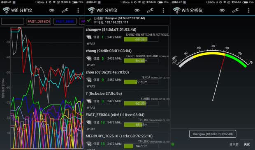Screen dimensions: 255x150
Task: Open overflow menu in left panel
Action: [x=78, y=10]
